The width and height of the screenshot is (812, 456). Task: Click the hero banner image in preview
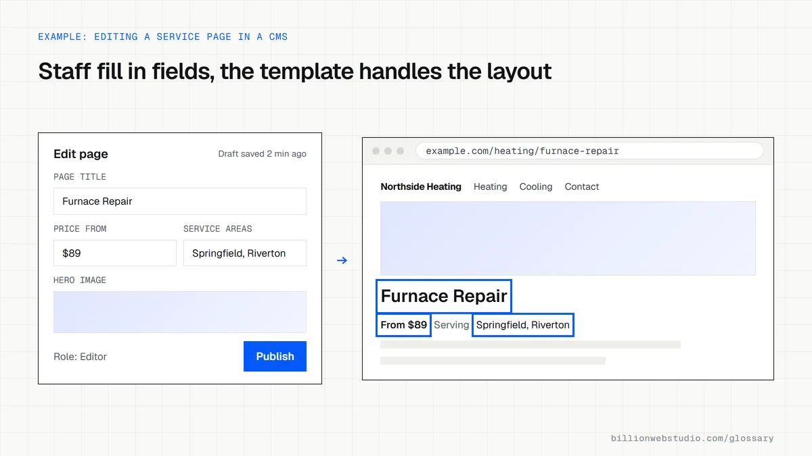coord(568,238)
